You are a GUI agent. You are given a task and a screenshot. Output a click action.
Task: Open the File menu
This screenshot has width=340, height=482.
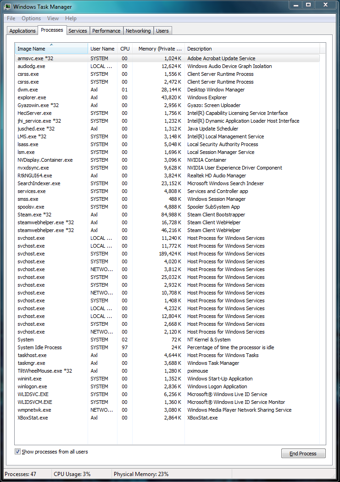[11, 18]
